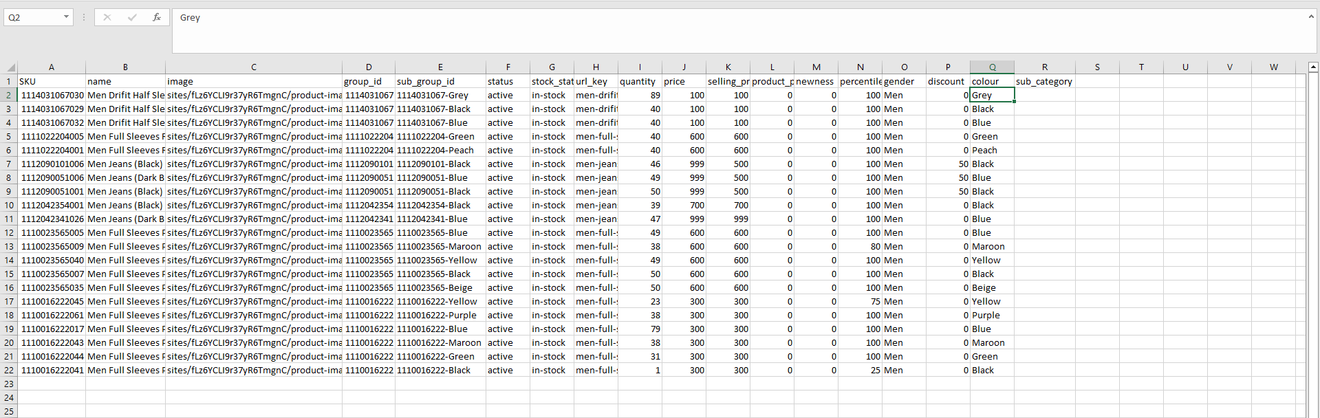Click the vertical scrollbar up arrow
Screen dimensions: 1320x418
click(x=1312, y=67)
